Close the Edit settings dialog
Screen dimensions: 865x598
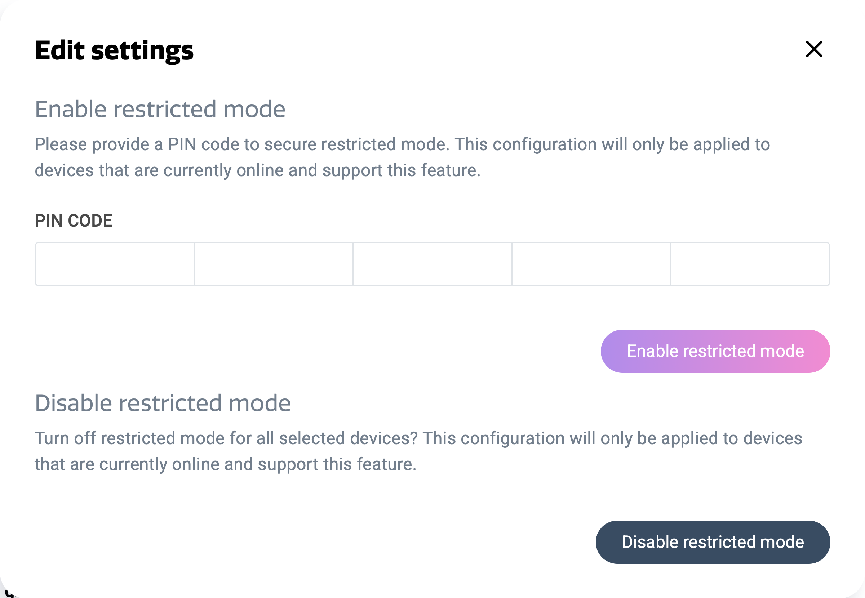(814, 49)
